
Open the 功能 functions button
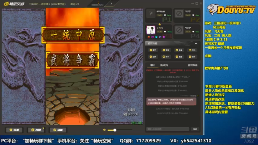[58, 130]
